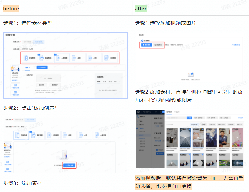249x192 pixels.
Task: Select 头条 tab in 创意预览 panel
Action: 104,82
